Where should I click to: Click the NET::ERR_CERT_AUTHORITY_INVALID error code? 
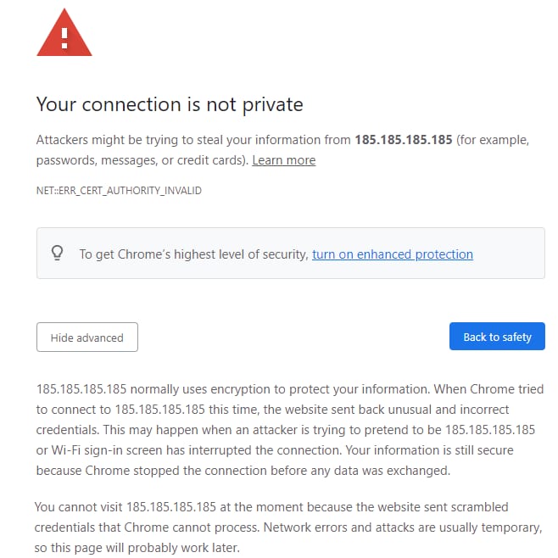point(118,191)
